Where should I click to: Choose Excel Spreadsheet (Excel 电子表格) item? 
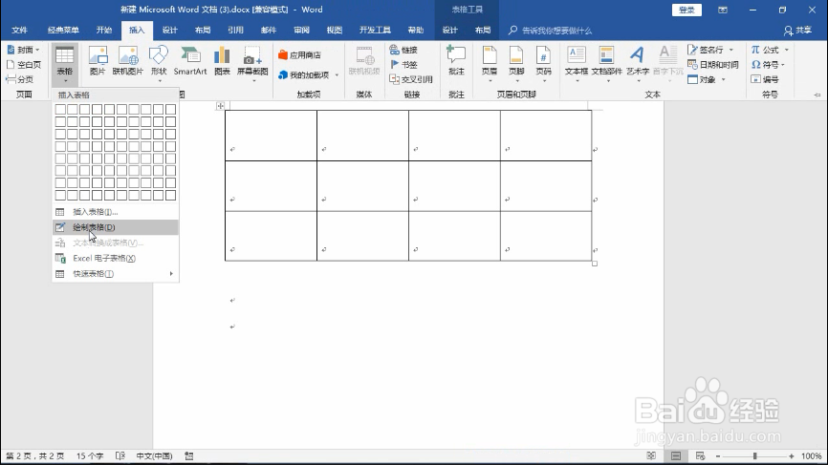116,259
